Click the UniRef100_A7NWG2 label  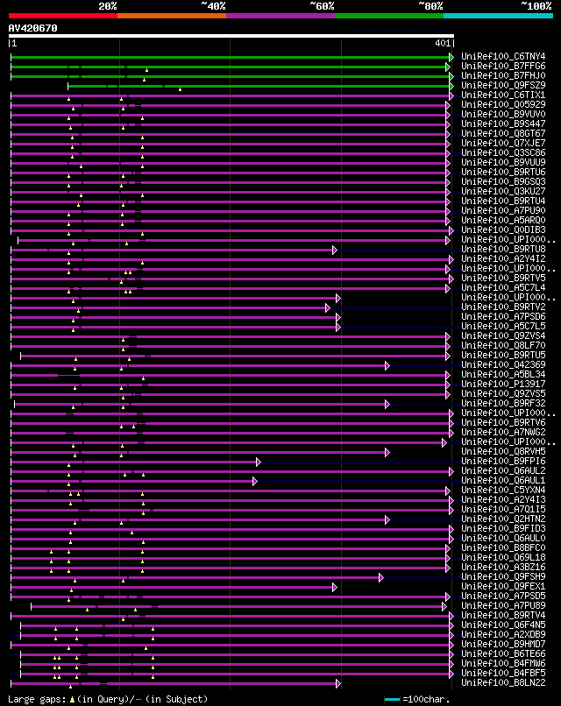(503, 432)
